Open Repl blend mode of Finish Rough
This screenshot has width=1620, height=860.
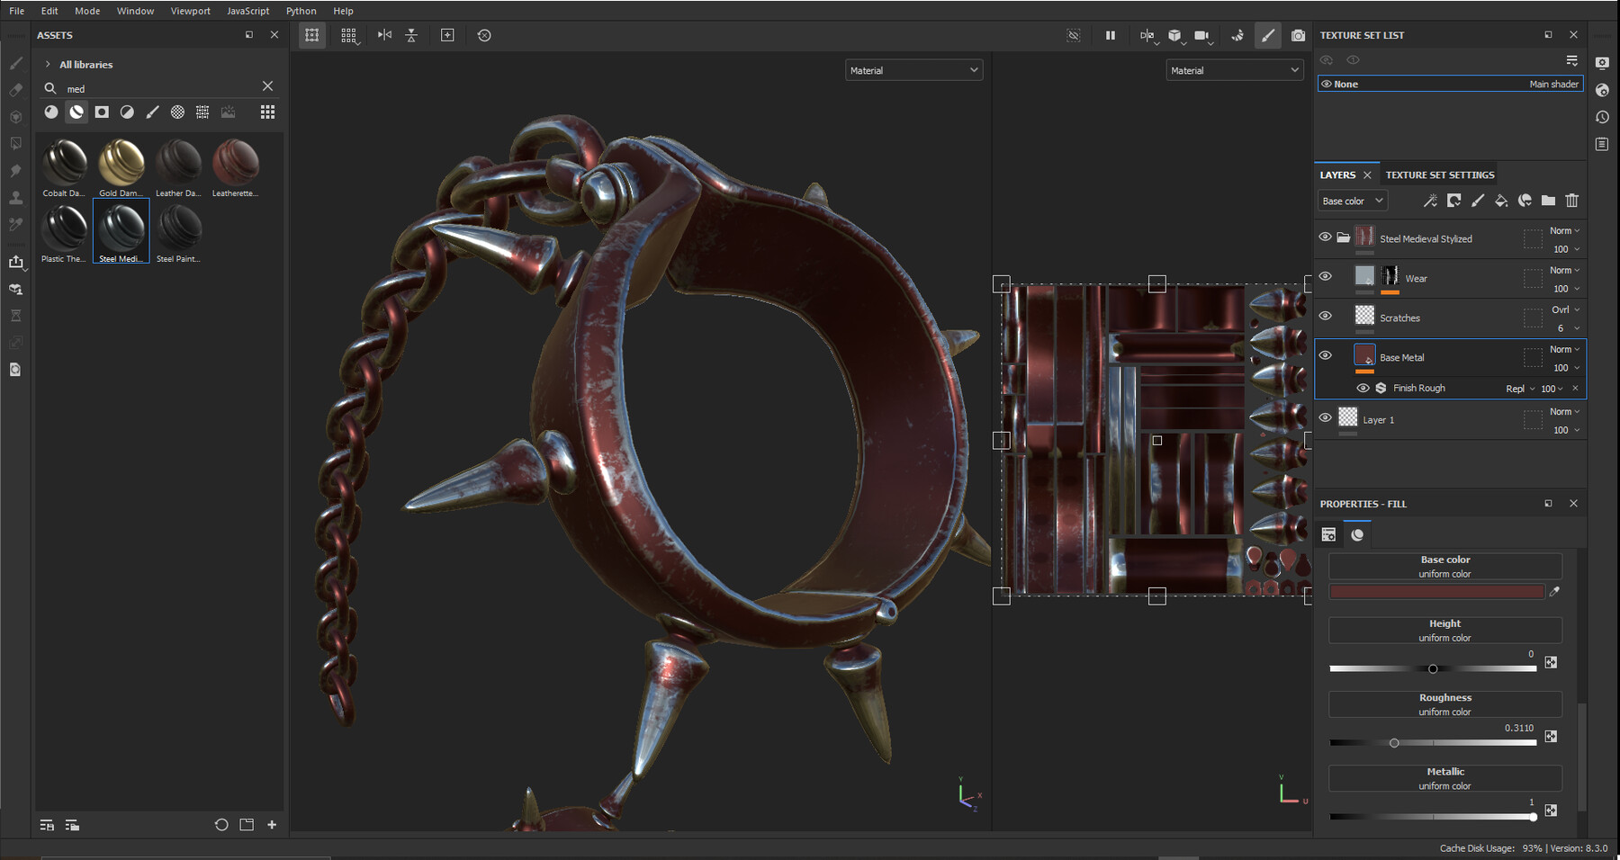(x=1520, y=389)
